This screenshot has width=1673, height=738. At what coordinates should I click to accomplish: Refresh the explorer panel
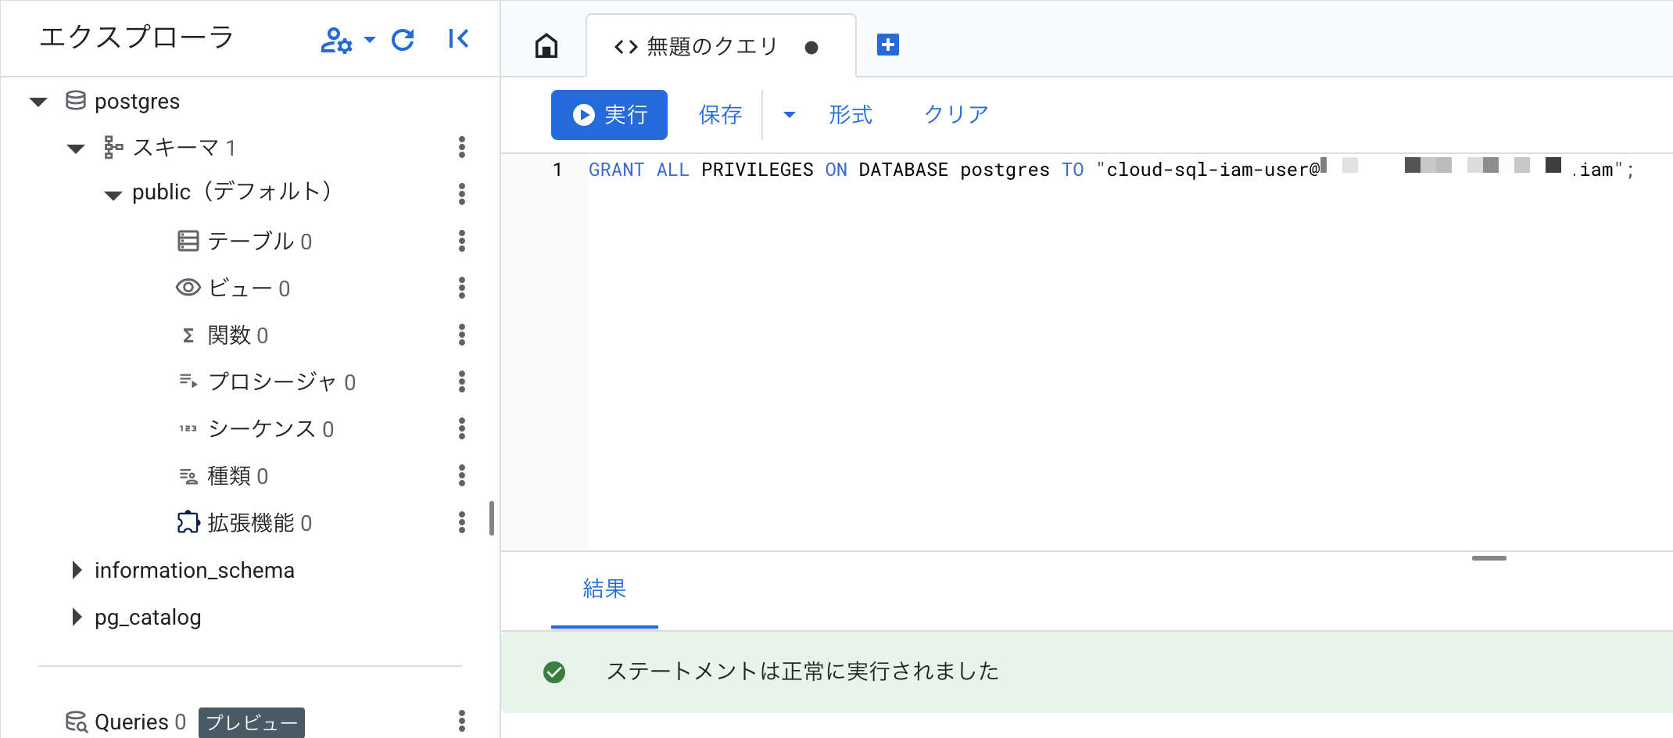[403, 39]
